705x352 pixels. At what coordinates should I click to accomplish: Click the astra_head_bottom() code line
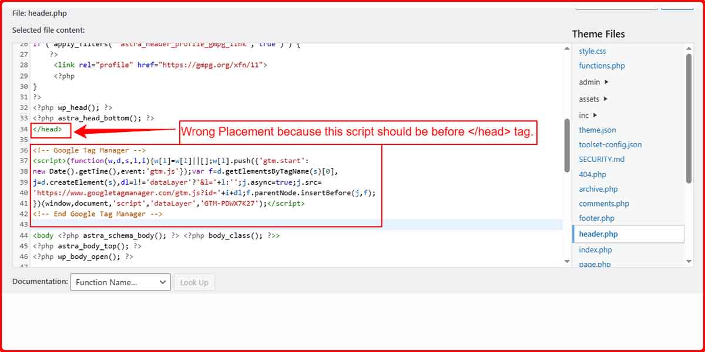[x=93, y=118]
